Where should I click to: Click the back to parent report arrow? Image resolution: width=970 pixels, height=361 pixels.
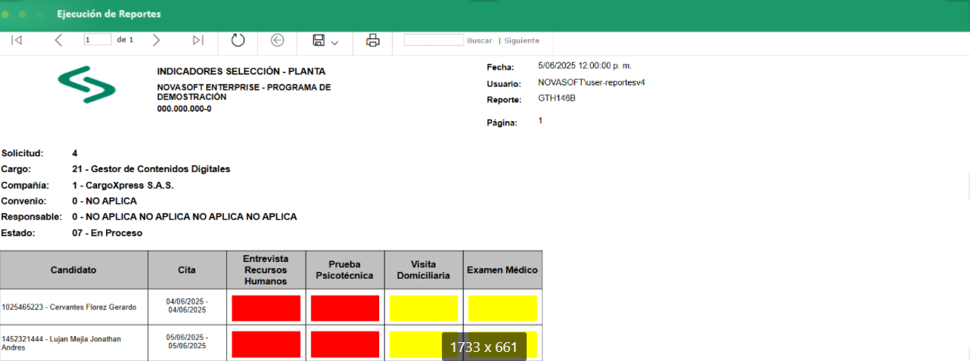[x=278, y=40]
